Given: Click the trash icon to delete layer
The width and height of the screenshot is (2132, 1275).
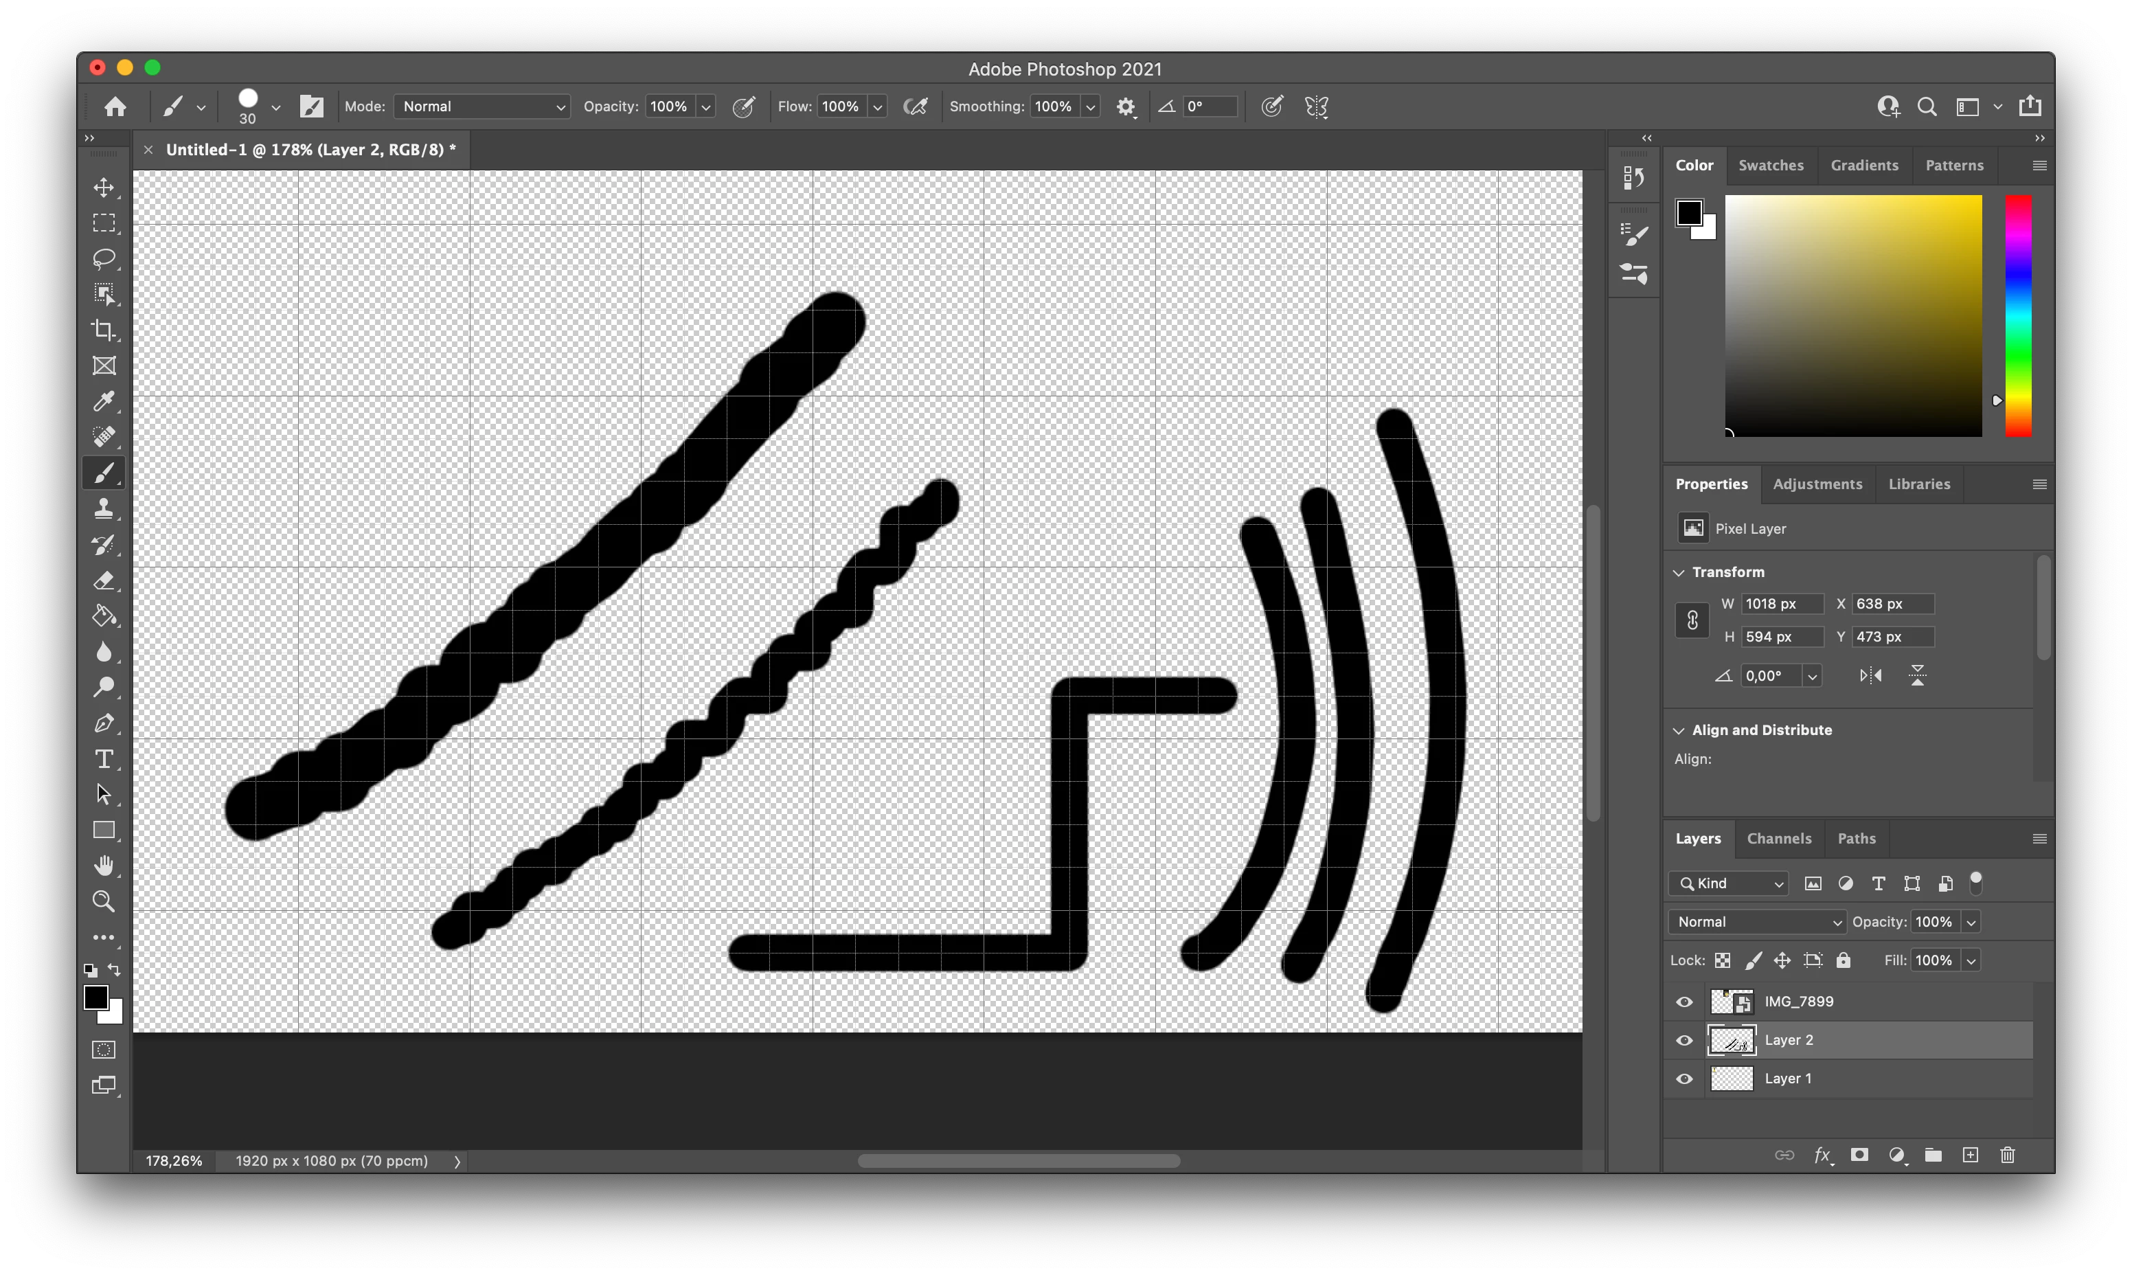Looking at the screenshot, I should click(2008, 1155).
